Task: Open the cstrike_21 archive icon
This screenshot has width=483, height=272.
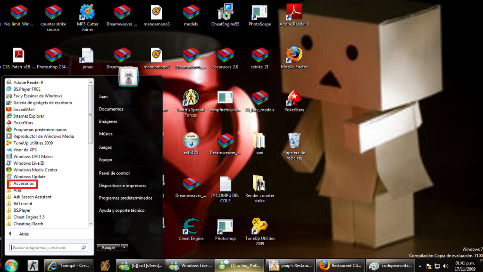Action: pos(260,58)
